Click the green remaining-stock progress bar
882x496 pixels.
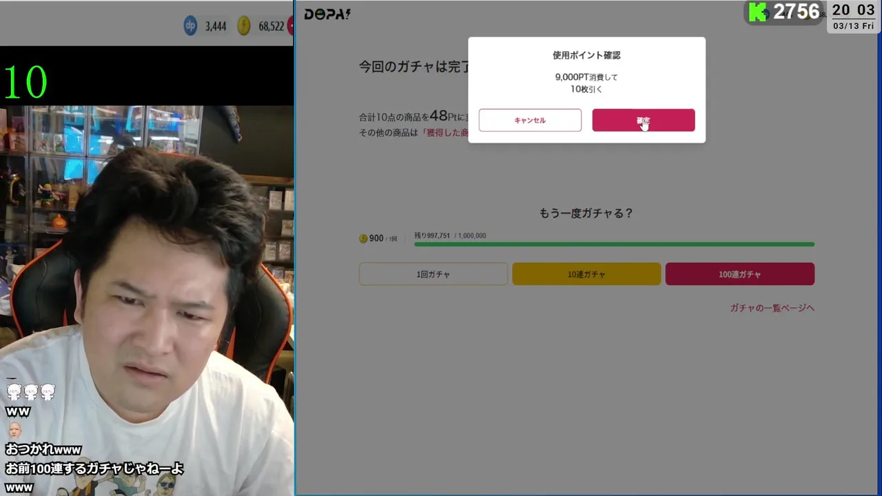point(614,244)
